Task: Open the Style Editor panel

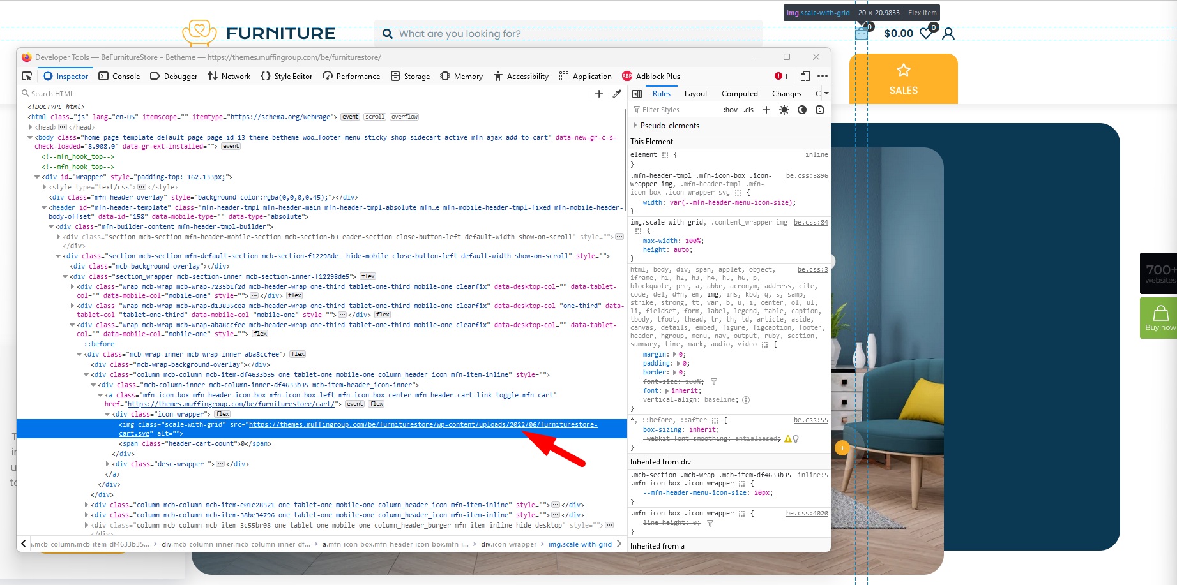Action: [x=287, y=76]
